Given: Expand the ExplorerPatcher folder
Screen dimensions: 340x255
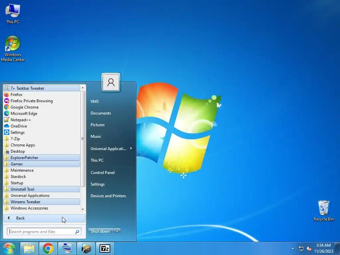Looking at the screenshot, I should 42,158.
